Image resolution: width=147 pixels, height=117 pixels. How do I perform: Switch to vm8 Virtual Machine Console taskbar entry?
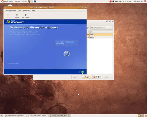(60, 116)
